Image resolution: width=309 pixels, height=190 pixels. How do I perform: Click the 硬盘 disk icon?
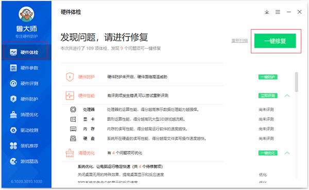(73, 139)
